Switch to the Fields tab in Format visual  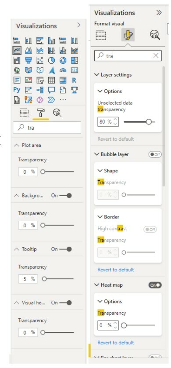tap(101, 35)
